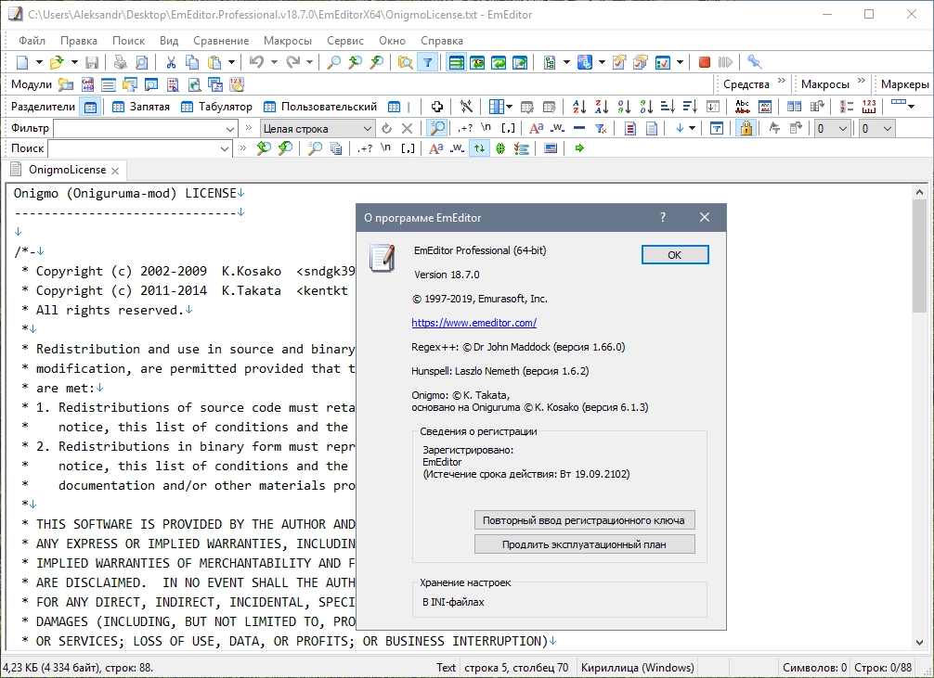Toggle normal mode button beside Разделители
The width and height of the screenshot is (934, 678).
pos(91,107)
